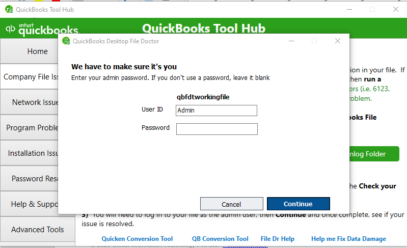Click into the Password field

[217, 129]
